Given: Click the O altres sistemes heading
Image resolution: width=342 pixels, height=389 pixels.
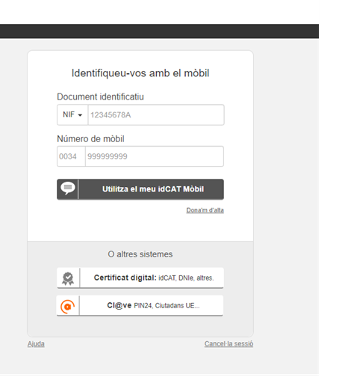Looking at the screenshot, I should point(140,254).
